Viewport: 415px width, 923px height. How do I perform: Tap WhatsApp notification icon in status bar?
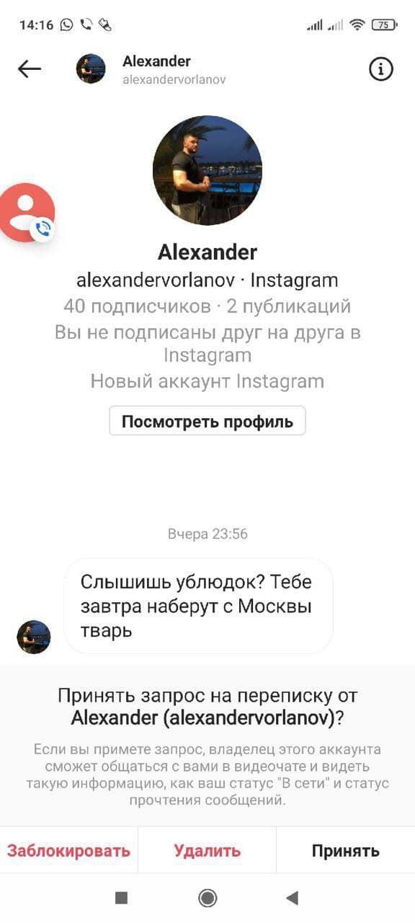pyautogui.click(x=67, y=25)
